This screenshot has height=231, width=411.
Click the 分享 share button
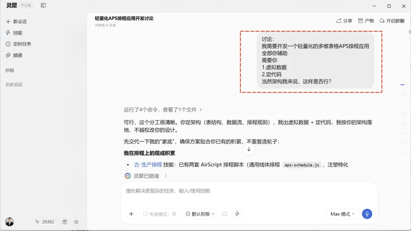(x=344, y=21)
